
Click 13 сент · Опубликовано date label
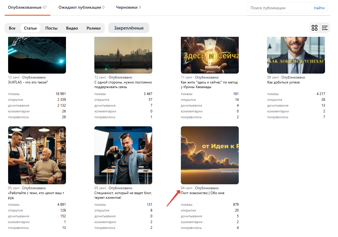pos(27,77)
